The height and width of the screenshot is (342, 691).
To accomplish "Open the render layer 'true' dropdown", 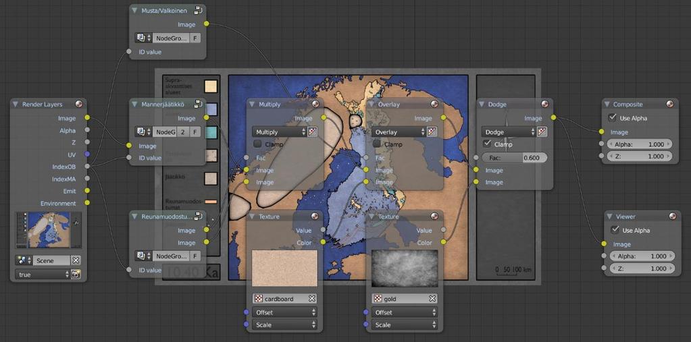I will point(43,275).
